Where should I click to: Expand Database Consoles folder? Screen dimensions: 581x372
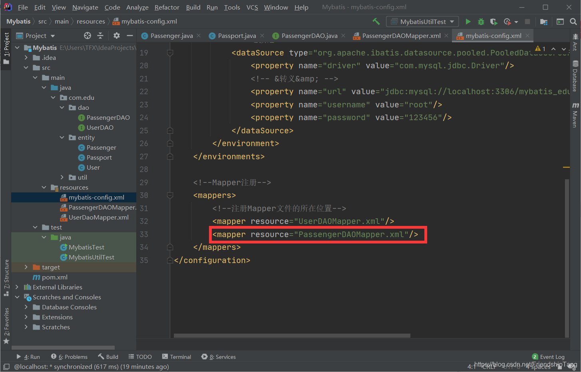pyautogui.click(x=26, y=307)
